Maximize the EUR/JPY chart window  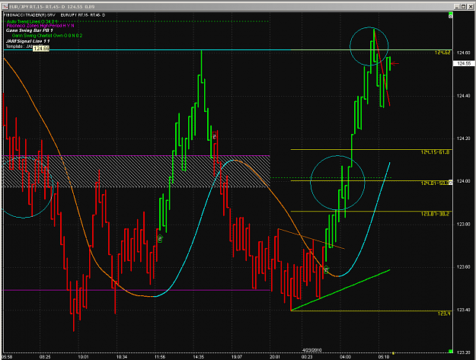[x=463, y=6]
